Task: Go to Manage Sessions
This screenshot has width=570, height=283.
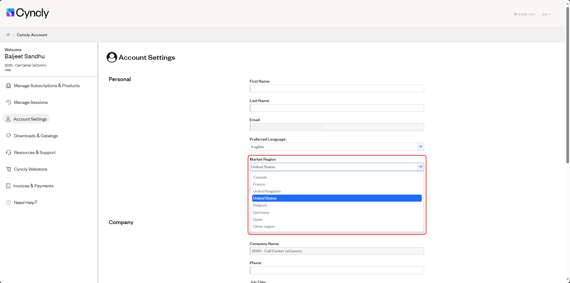Action: click(x=31, y=102)
